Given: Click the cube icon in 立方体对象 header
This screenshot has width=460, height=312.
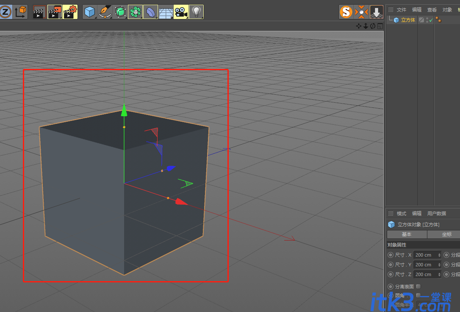Looking at the screenshot, I should [x=391, y=224].
